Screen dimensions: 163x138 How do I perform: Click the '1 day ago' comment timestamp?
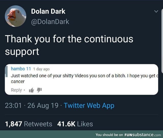tap(41, 69)
